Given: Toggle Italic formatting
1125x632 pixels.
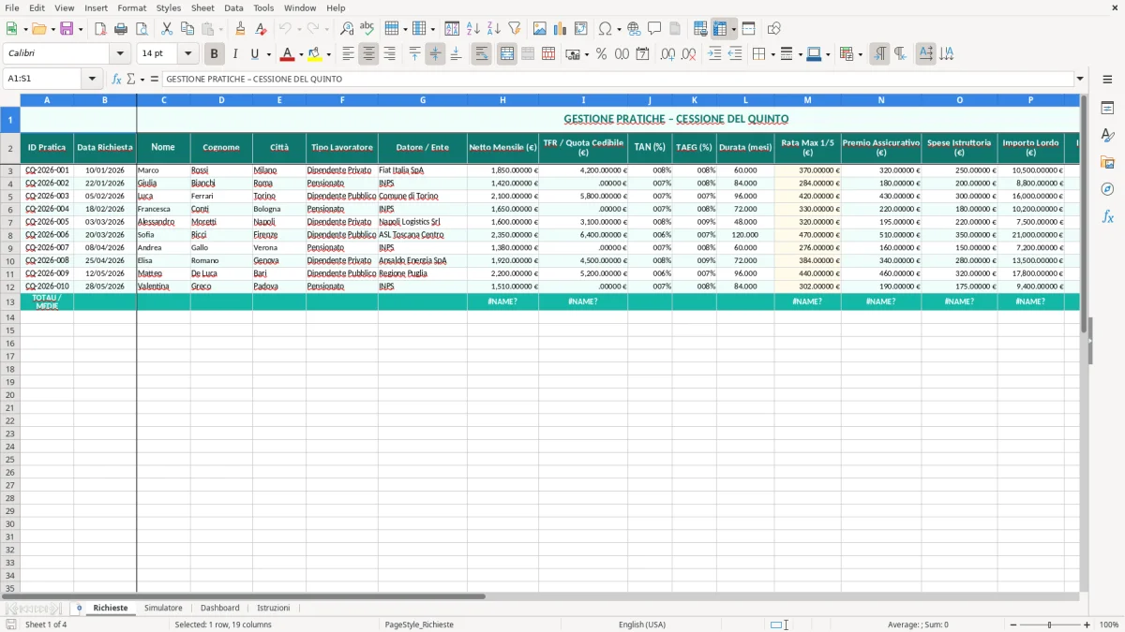Looking at the screenshot, I should [x=235, y=54].
